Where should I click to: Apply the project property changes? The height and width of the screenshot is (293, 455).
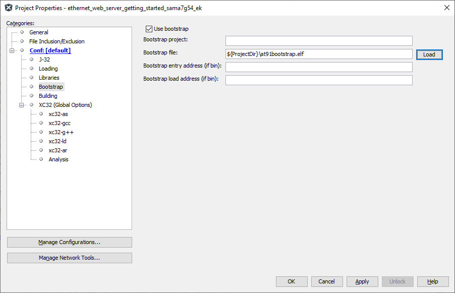pyautogui.click(x=362, y=281)
